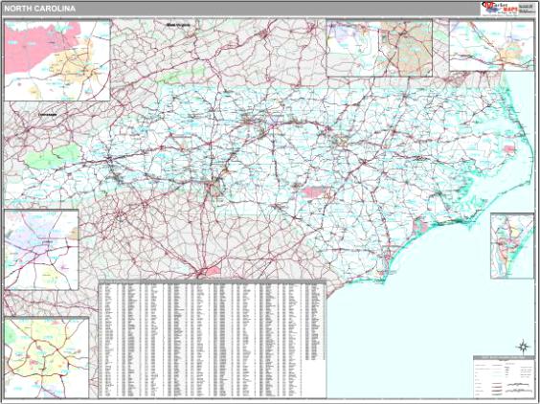540x404 pixels.
Task: Click the West Virginia state label
Action: pyautogui.click(x=178, y=25)
